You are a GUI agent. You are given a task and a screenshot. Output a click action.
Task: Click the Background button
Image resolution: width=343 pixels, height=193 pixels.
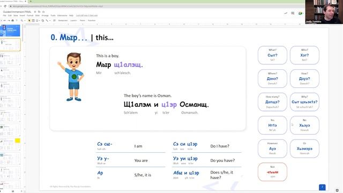[63, 20]
